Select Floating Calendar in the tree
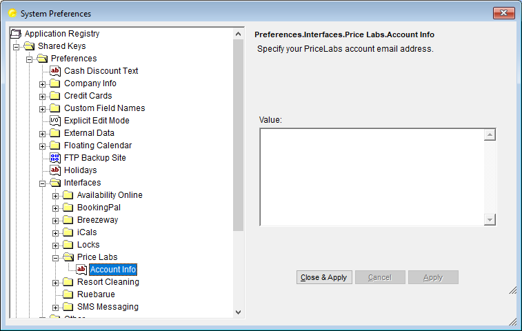Screen dimensions: 522x331 [x=97, y=146]
